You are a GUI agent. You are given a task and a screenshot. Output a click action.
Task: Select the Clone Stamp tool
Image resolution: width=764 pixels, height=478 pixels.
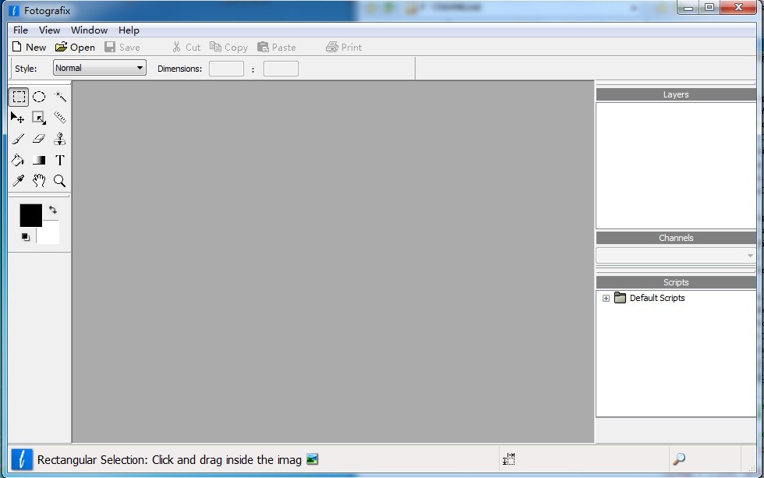(60, 140)
